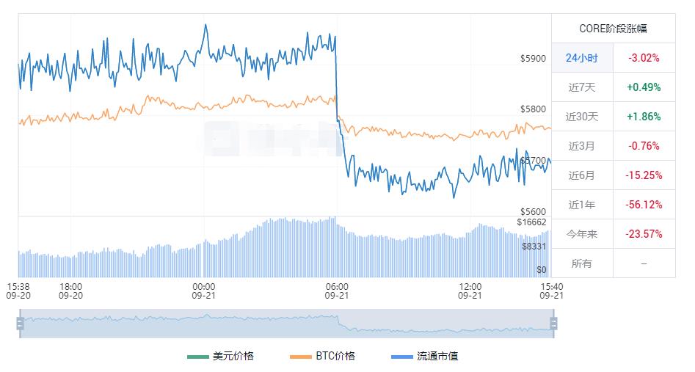The height and width of the screenshot is (372, 695).
Task: Switch to the 近7天 period
Action: (x=583, y=87)
